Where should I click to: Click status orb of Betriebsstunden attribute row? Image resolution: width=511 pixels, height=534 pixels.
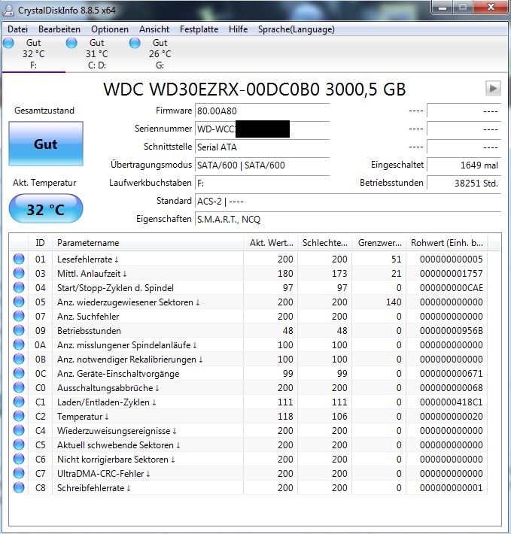click(19, 330)
